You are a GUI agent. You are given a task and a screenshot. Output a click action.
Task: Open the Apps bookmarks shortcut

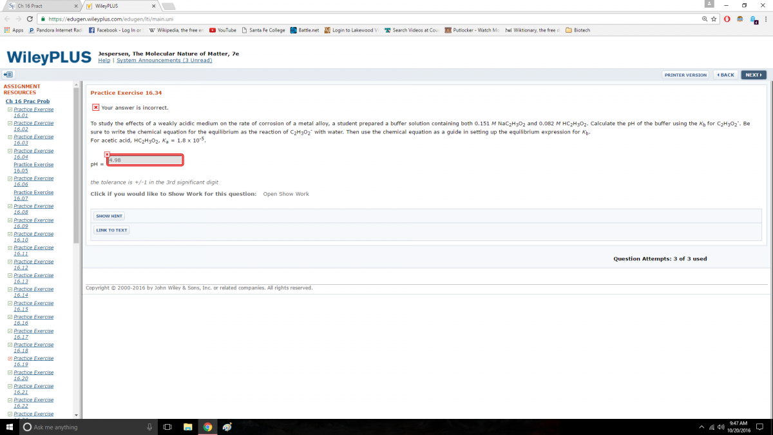14,30
